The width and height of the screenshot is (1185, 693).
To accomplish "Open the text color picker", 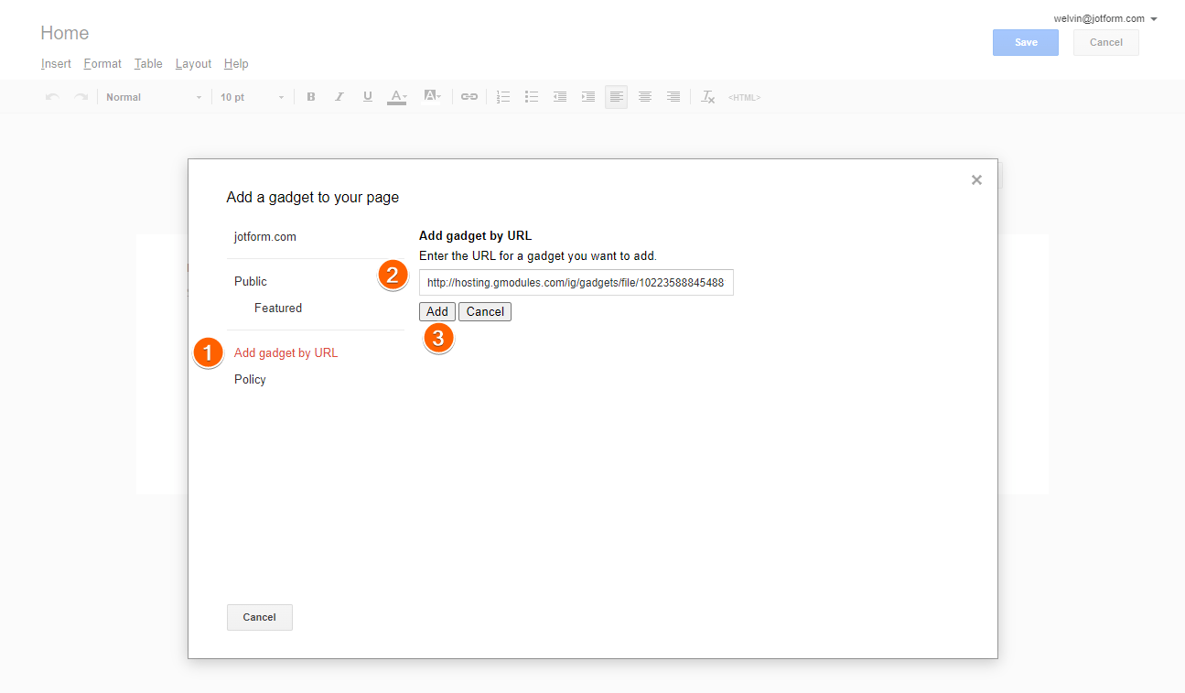I will pos(397,97).
